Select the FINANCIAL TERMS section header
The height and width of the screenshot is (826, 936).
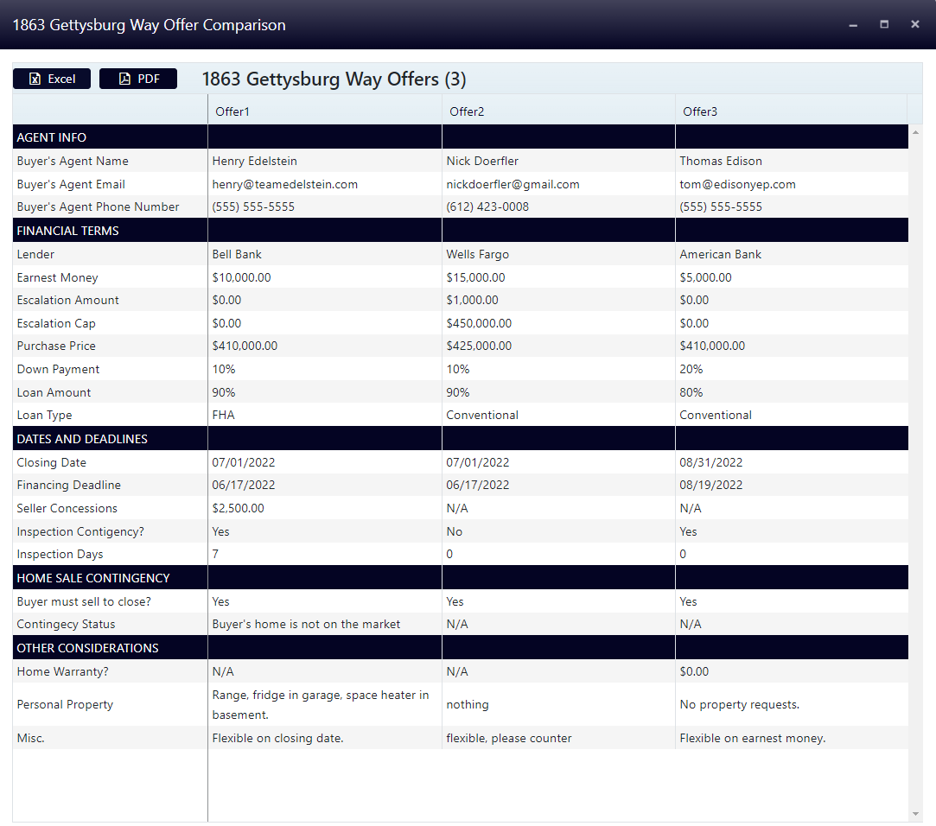[x=68, y=231]
